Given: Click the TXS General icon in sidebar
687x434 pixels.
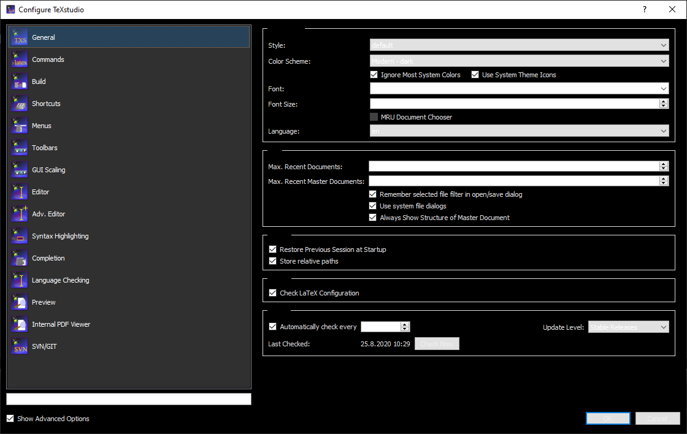Looking at the screenshot, I should pyautogui.click(x=20, y=37).
